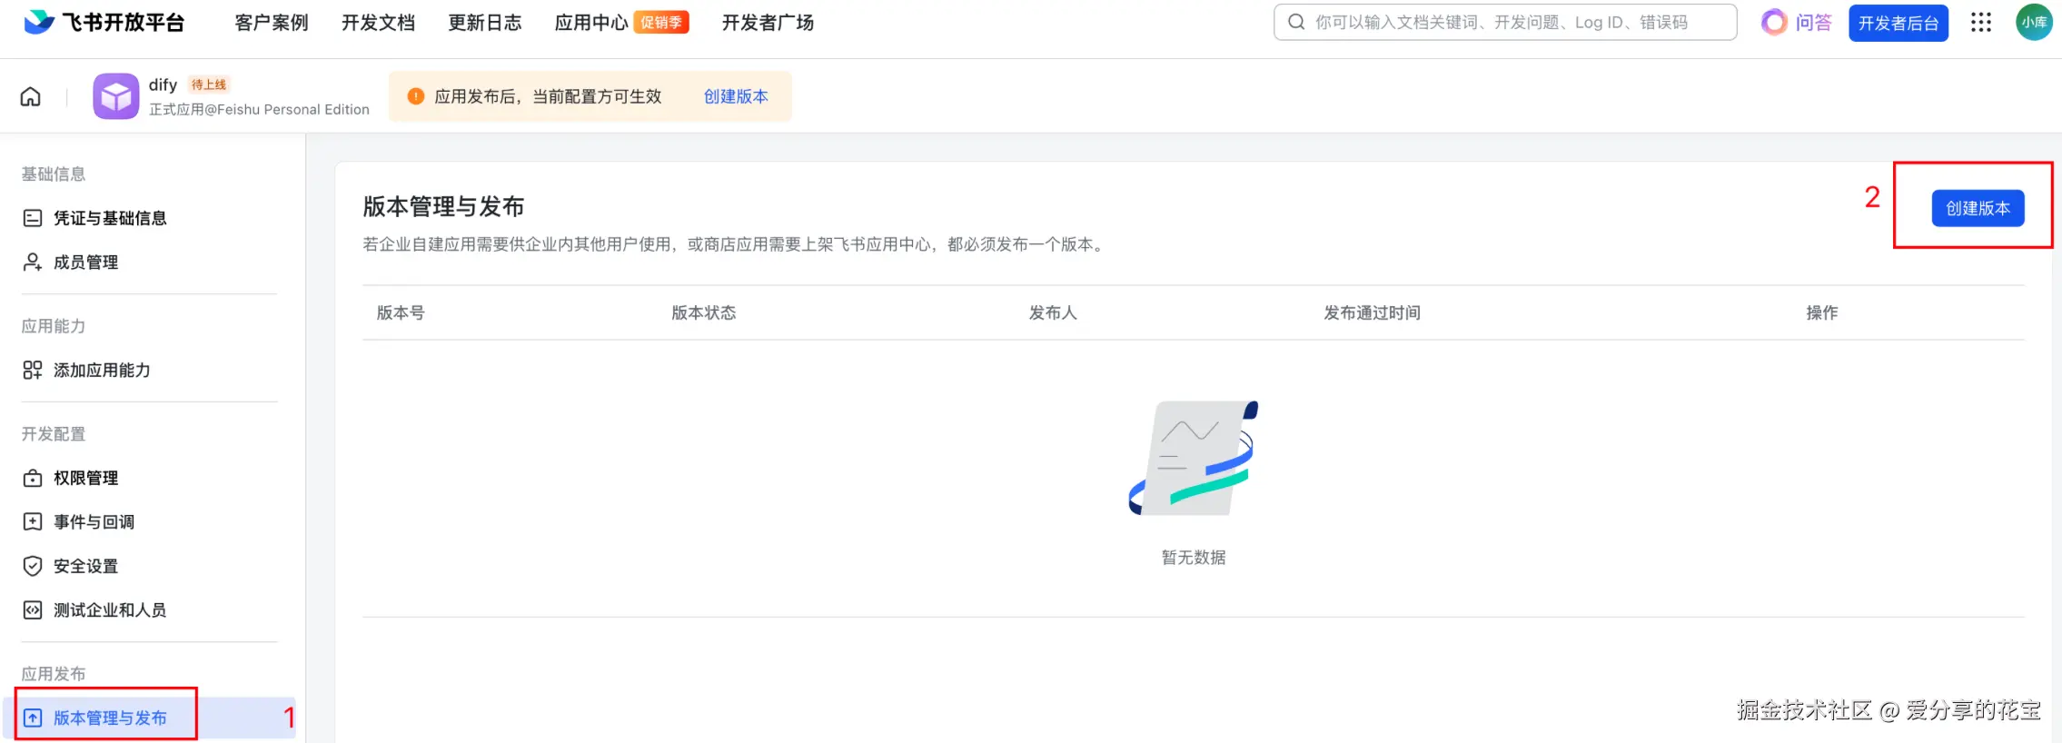Click the 问答 link text
The image size is (2062, 743).
click(1814, 23)
